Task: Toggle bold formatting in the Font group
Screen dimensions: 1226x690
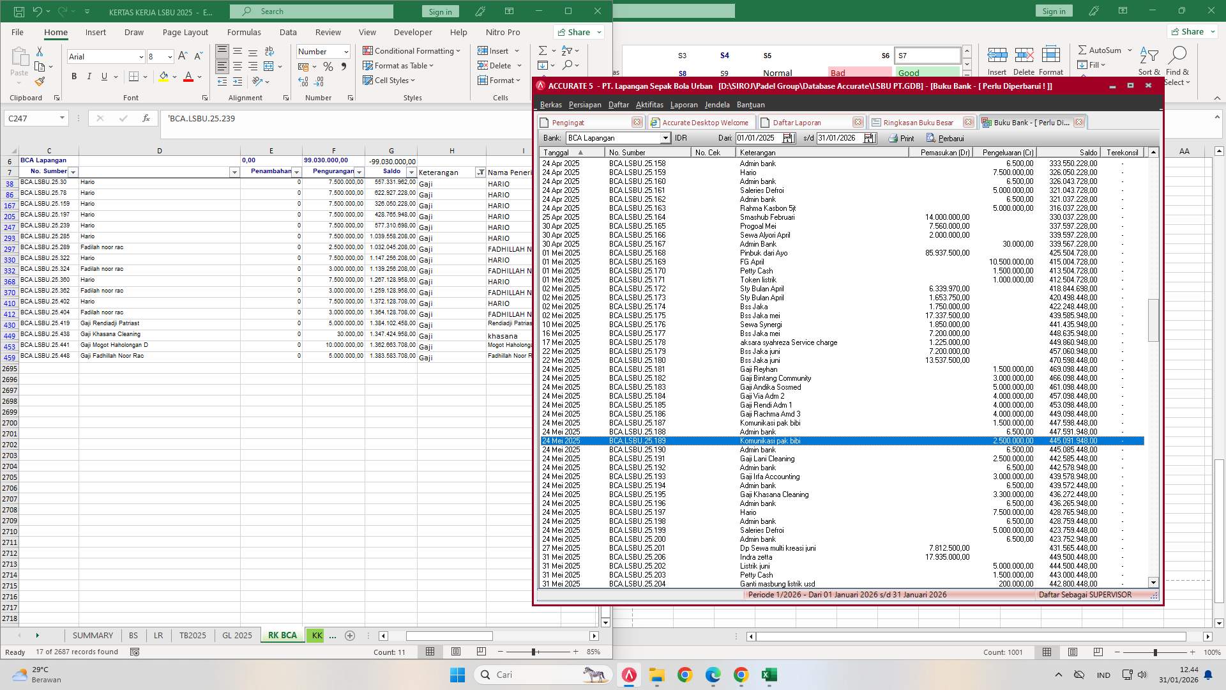Action: pyautogui.click(x=74, y=77)
